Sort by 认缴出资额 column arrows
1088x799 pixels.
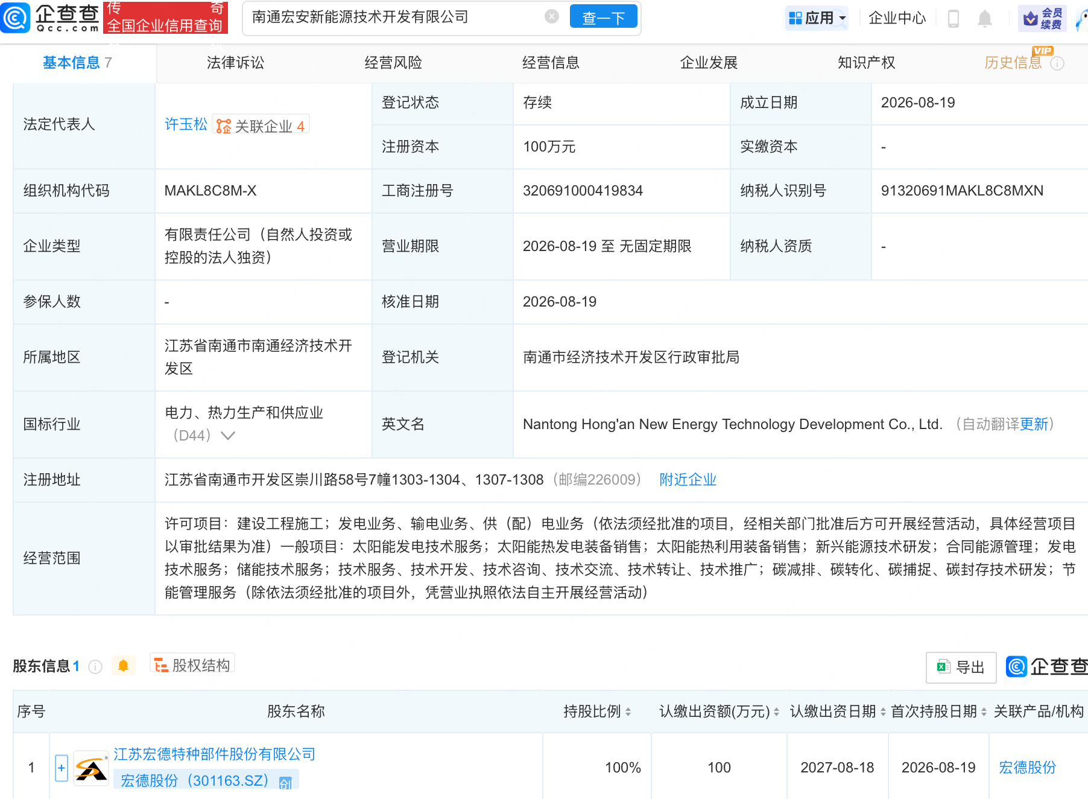[x=776, y=712]
